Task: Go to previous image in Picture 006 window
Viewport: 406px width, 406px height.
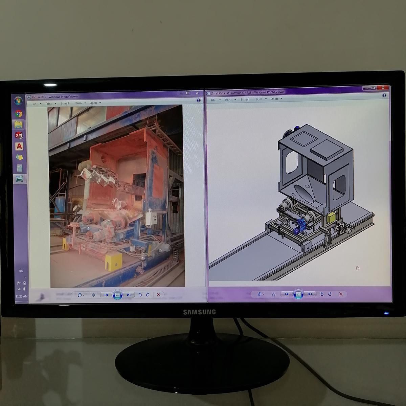Action: coord(106,295)
